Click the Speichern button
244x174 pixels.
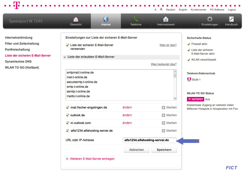click(164, 150)
